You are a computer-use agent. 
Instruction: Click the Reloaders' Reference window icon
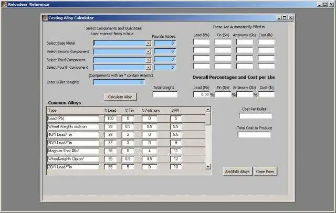click(x=4, y=5)
